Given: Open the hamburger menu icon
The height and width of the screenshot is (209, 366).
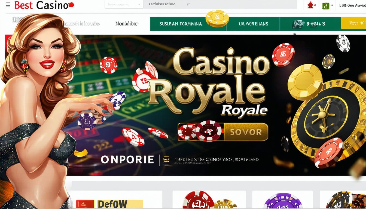Looking at the screenshot, I should tap(8, 5).
